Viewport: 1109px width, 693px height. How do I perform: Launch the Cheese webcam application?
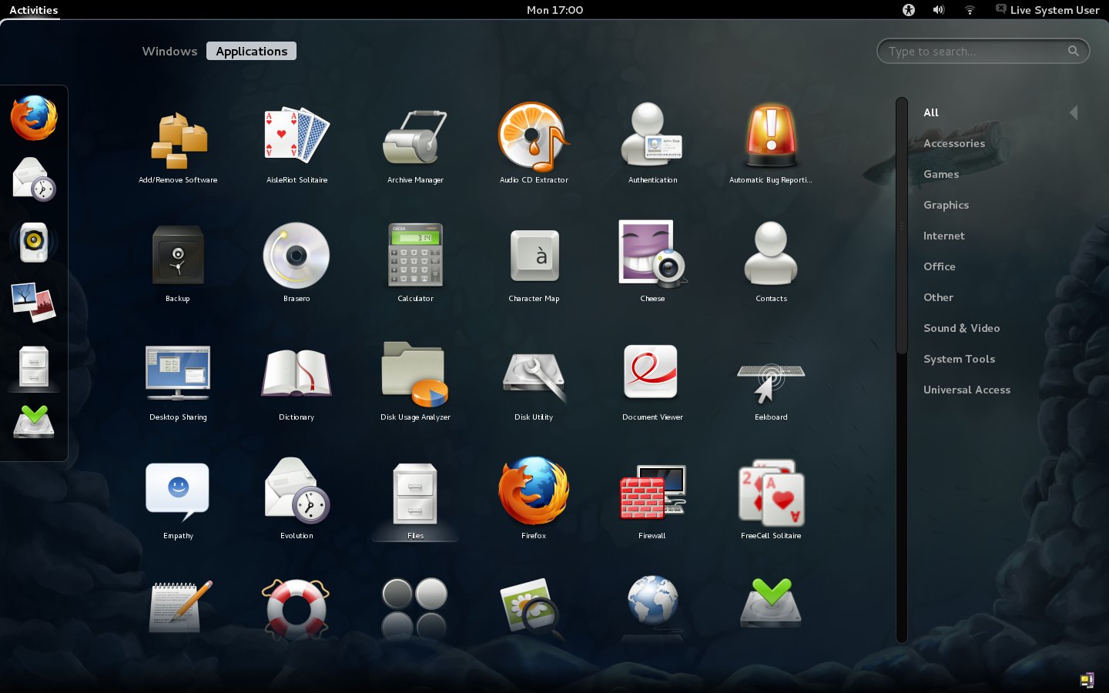[x=652, y=256]
